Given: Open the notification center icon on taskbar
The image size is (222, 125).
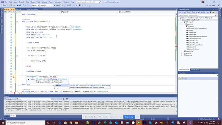Looking at the screenshot, I should click(218, 123).
